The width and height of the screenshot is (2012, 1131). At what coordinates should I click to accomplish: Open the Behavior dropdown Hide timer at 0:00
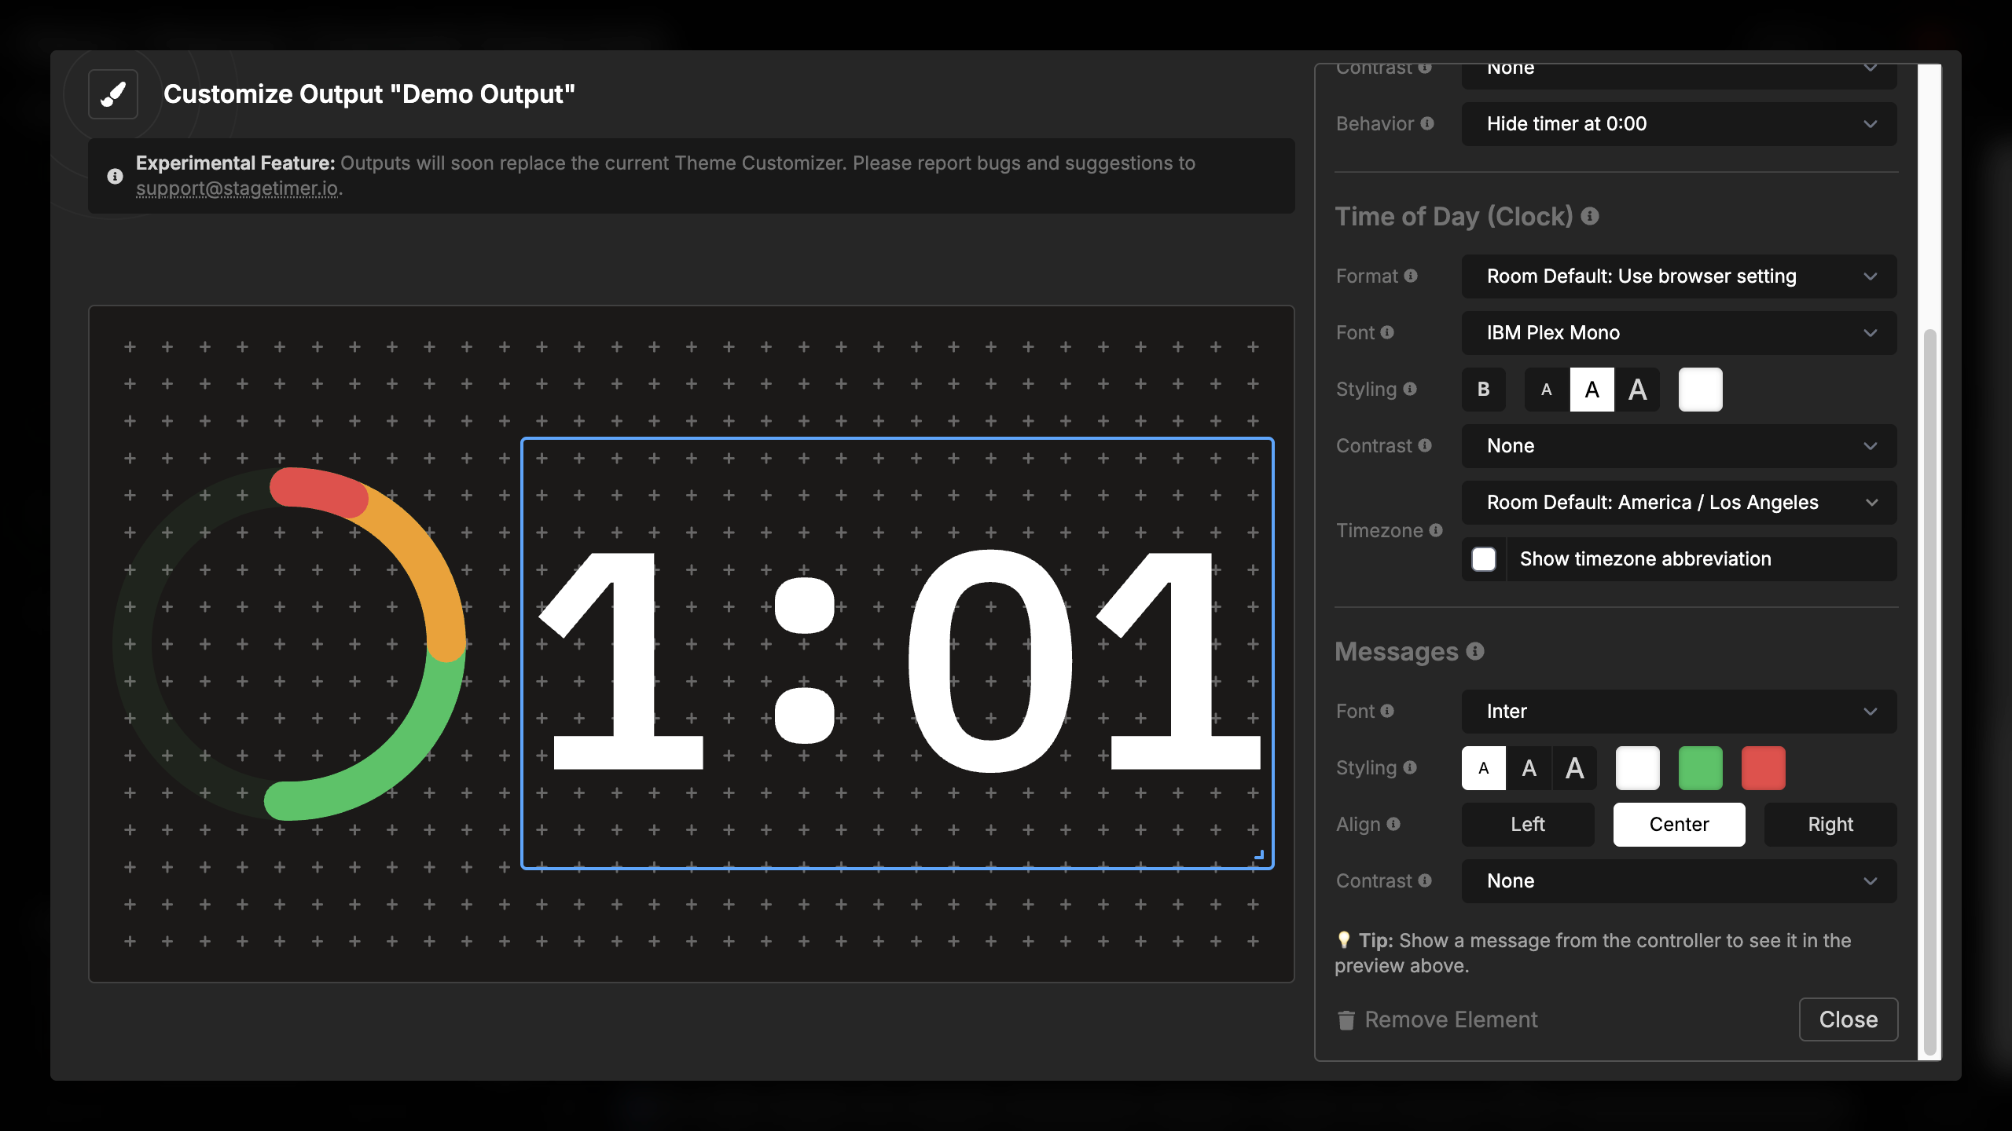pyautogui.click(x=1679, y=124)
